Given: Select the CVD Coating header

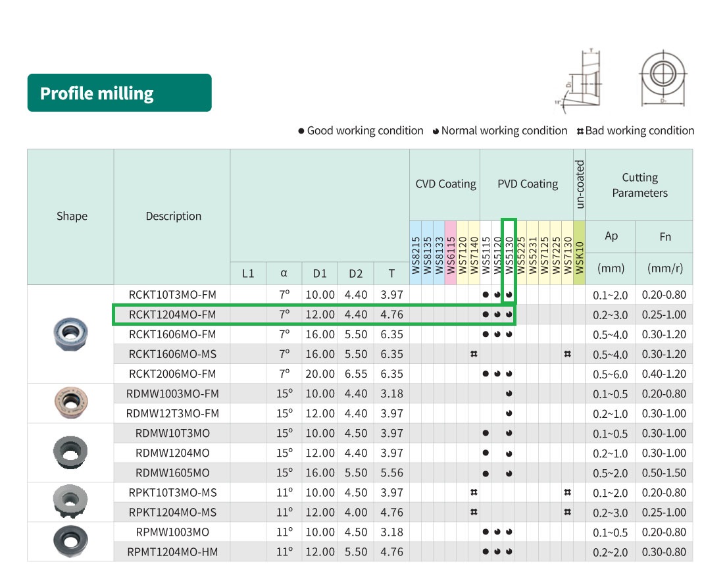Looking at the screenshot, I should (x=445, y=184).
